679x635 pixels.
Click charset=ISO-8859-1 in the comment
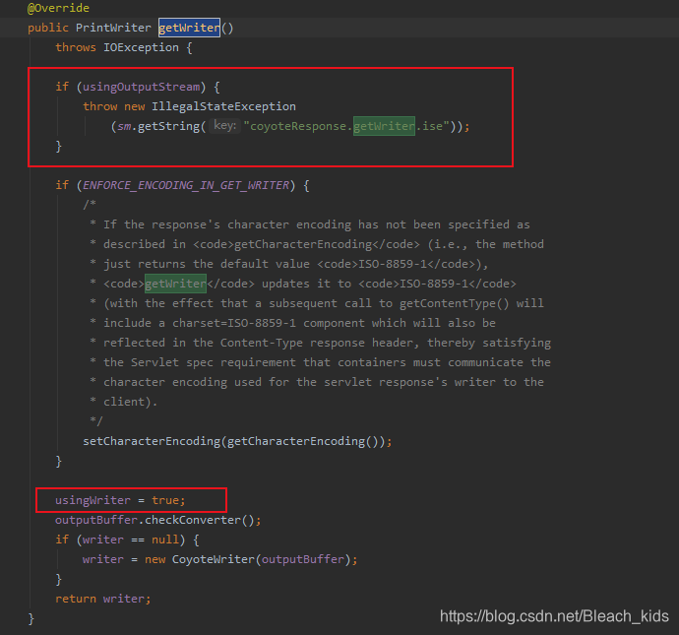click(x=234, y=323)
